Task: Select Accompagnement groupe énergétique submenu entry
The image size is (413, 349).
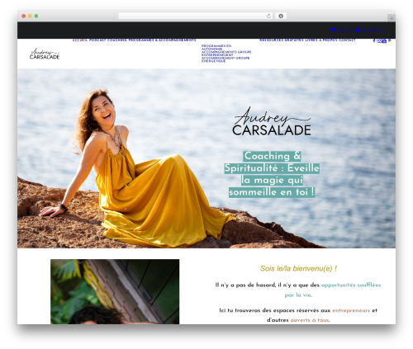Action: 225,59
